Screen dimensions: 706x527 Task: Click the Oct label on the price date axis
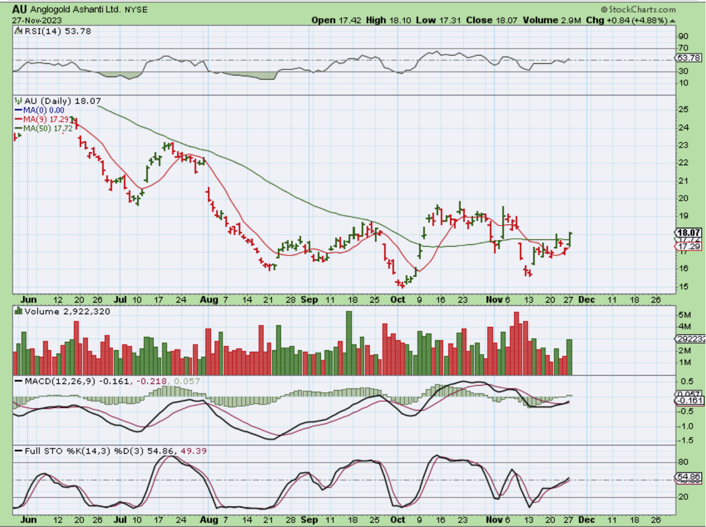(x=398, y=299)
